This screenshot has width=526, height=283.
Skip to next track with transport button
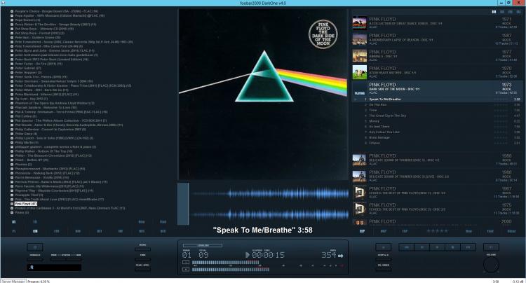point(468,247)
